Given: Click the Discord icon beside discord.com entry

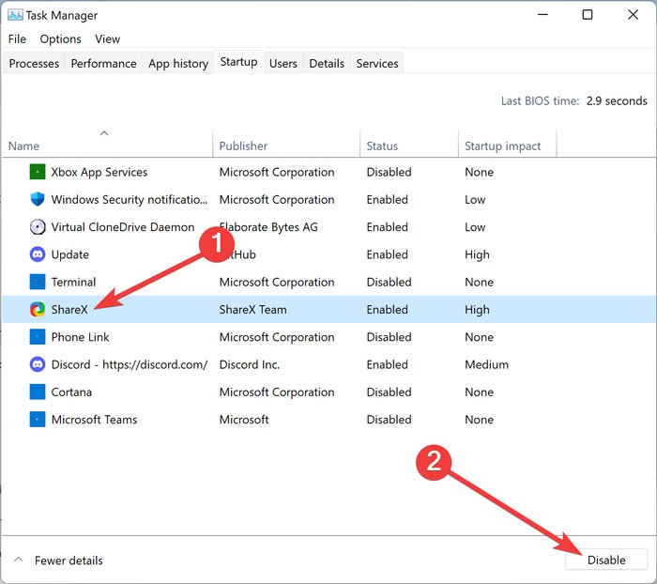Looking at the screenshot, I should [x=38, y=364].
